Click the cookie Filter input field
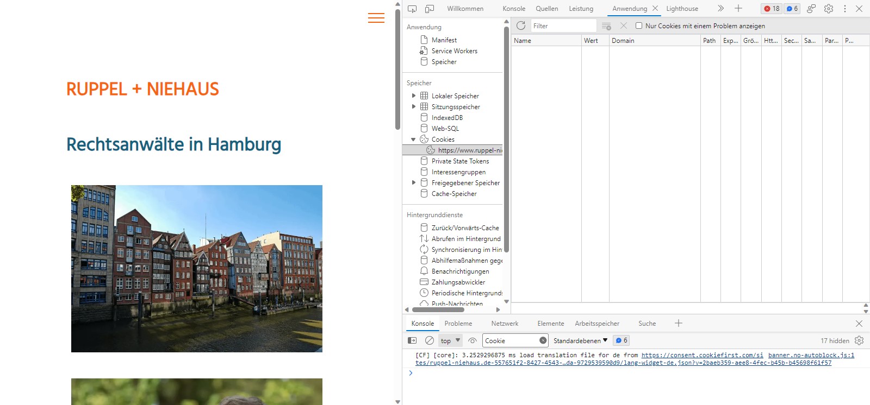 [563, 26]
